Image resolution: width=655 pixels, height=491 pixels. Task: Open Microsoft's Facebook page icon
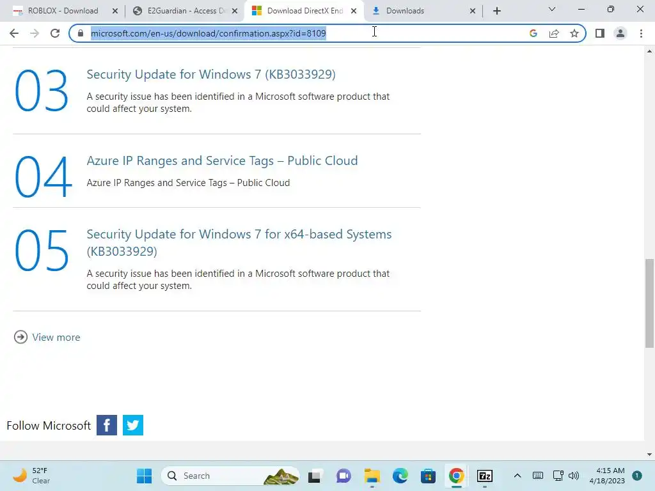point(107,425)
